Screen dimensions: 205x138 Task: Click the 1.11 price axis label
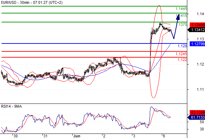[200, 89]
